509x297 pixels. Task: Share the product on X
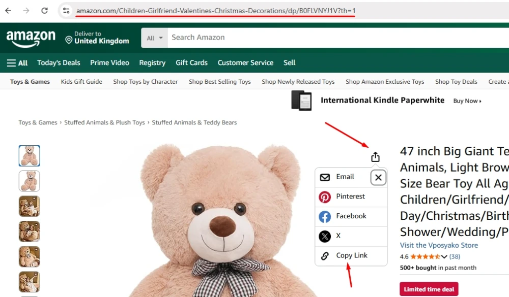coord(339,236)
